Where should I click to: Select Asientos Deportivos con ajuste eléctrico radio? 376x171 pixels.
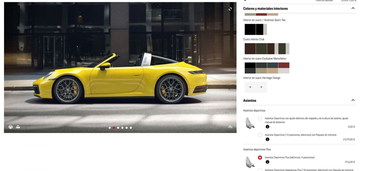260,119
